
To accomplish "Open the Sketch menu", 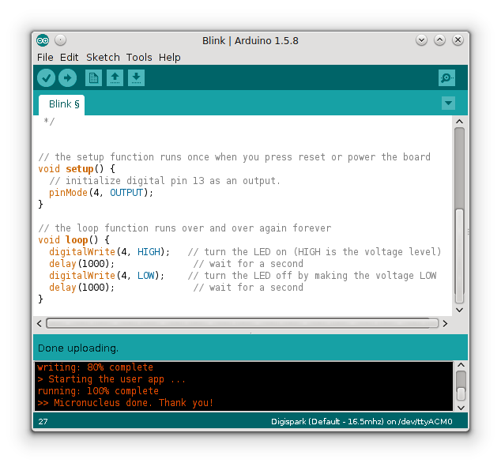I will point(103,58).
